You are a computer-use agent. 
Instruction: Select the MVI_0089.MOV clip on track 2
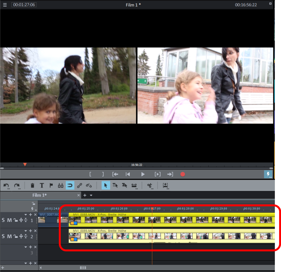coord(172,236)
